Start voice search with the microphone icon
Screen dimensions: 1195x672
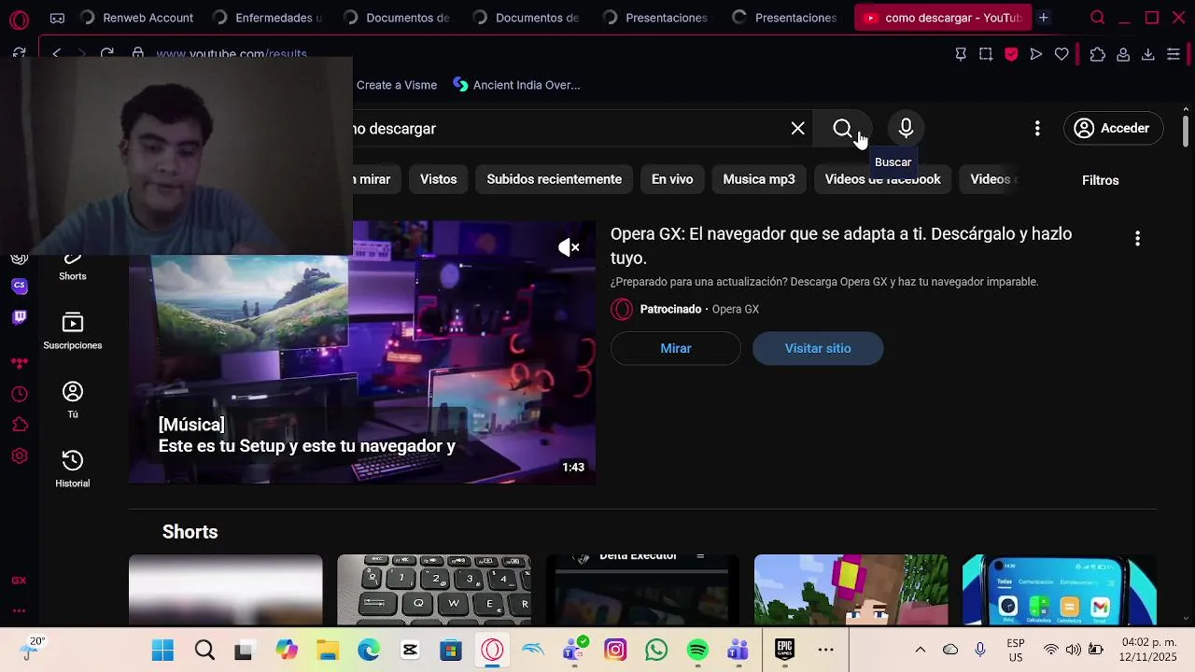(906, 129)
